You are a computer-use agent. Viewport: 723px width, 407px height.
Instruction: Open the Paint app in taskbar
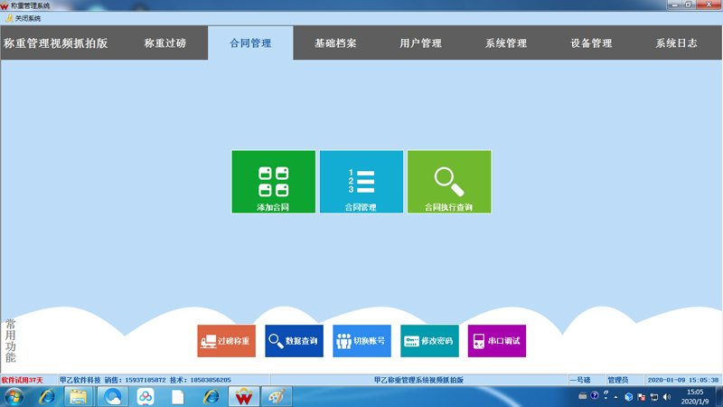277,396
